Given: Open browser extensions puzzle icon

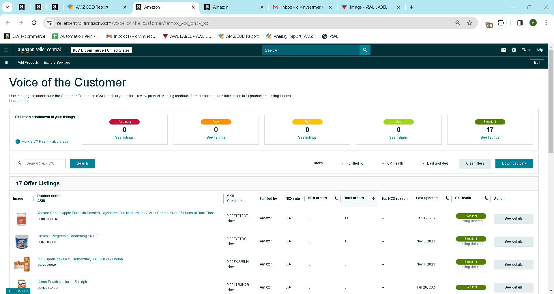Looking at the screenshot, I should pos(501,23).
